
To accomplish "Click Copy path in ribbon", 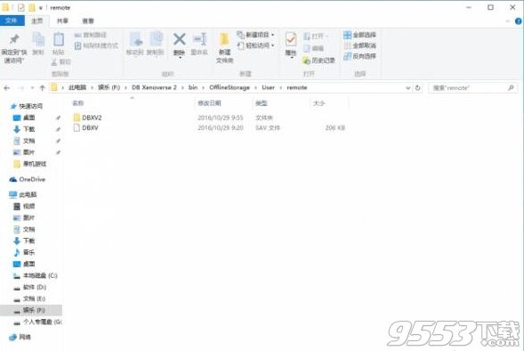I will [x=90, y=35].
